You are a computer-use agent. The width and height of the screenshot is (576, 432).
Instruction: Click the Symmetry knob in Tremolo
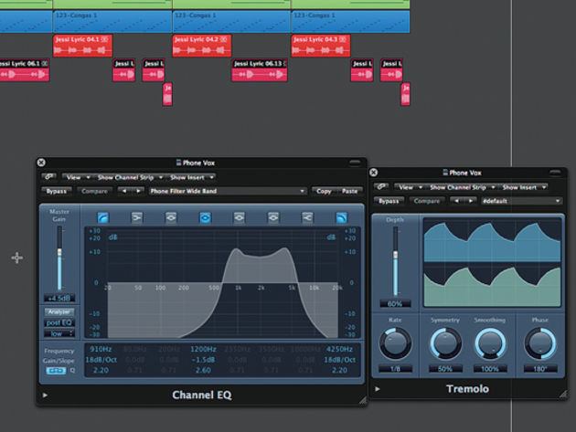[x=445, y=343]
